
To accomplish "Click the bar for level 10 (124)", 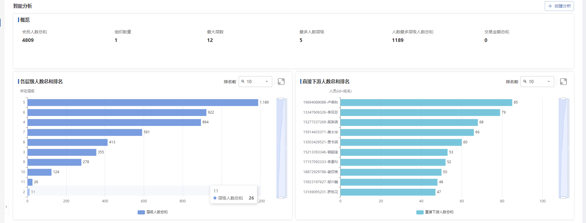I will tap(39, 172).
